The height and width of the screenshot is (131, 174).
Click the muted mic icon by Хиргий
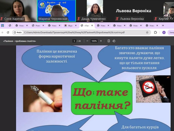(156, 19)
